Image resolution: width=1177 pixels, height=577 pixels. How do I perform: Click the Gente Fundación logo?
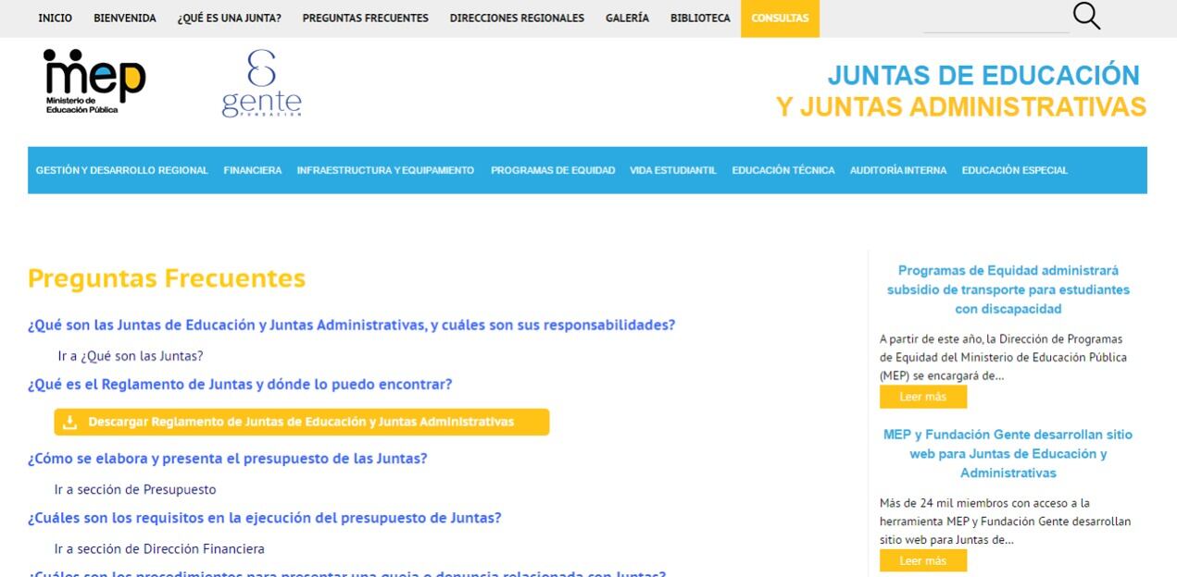click(261, 85)
